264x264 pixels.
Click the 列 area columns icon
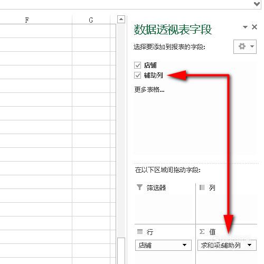tap(202, 187)
